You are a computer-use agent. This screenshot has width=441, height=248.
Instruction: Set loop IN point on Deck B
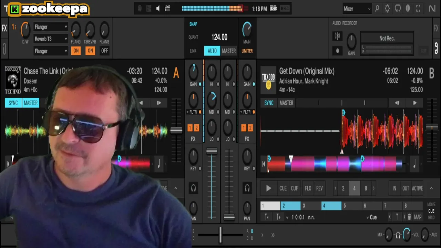(x=394, y=188)
